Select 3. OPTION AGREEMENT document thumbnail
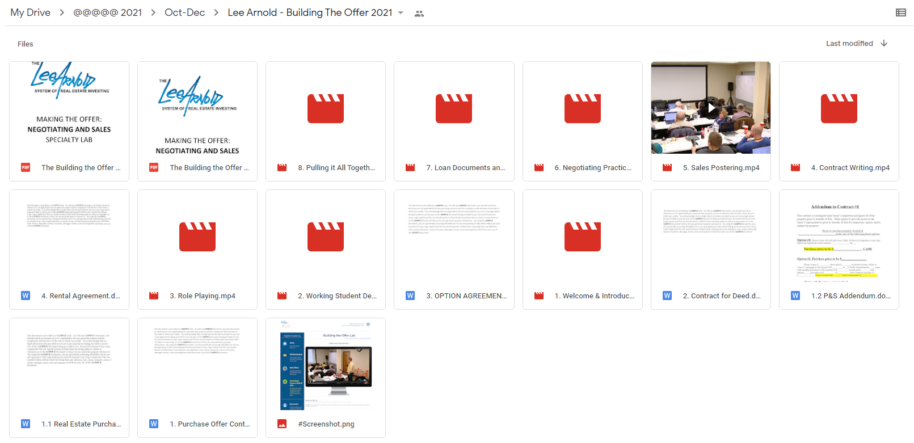Screen dimensions: 914x443 [454, 236]
